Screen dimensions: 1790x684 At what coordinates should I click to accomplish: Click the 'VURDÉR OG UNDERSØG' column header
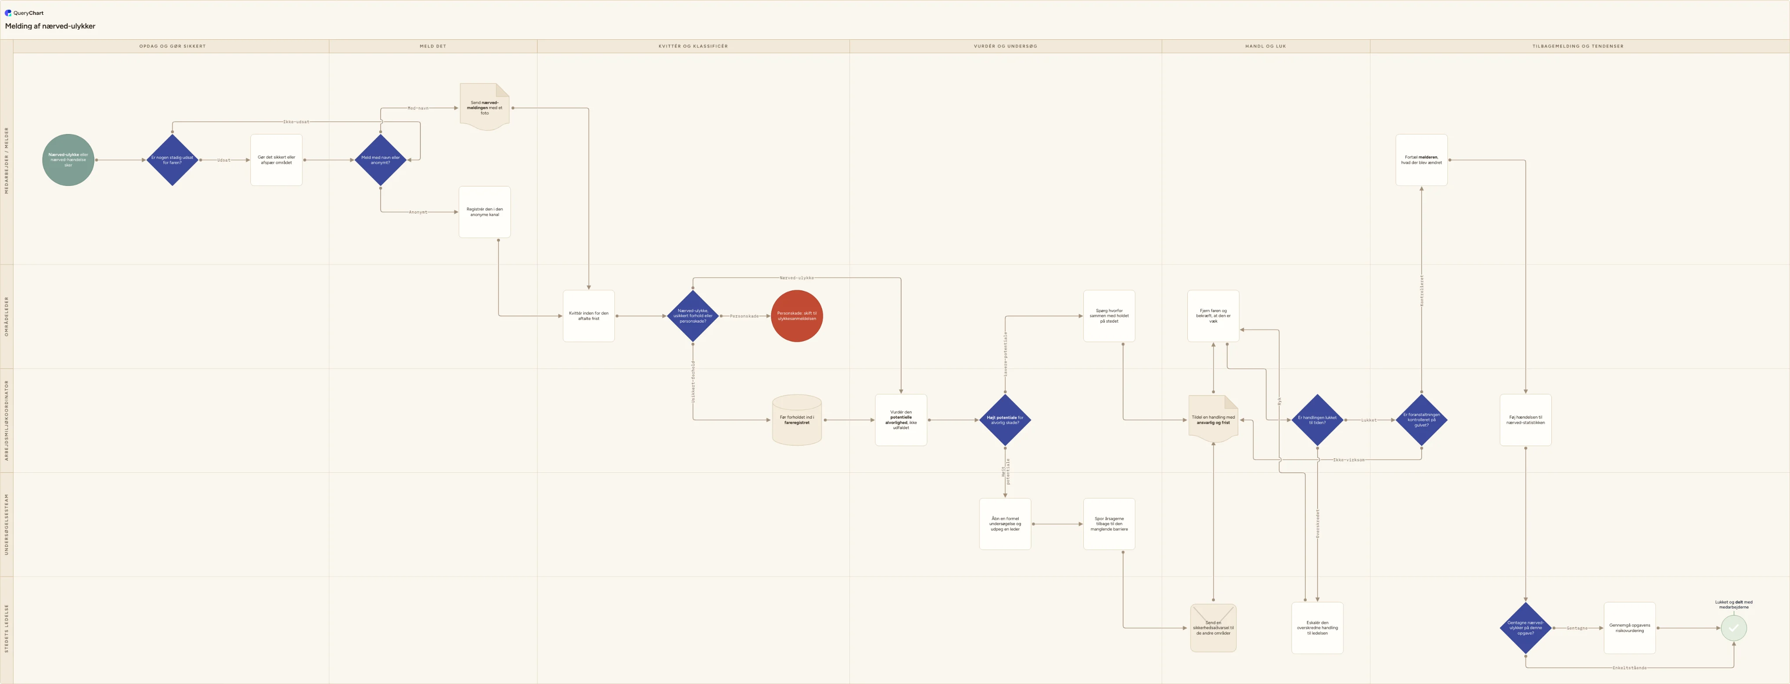(x=1006, y=46)
